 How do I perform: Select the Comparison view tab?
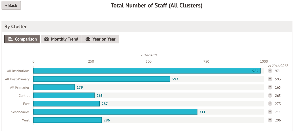click(x=22, y=39)
